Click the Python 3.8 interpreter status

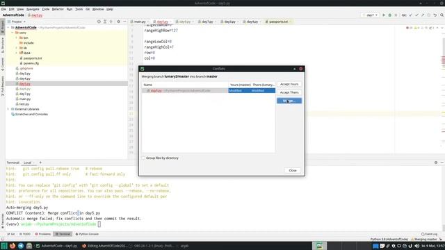(389, 239)
